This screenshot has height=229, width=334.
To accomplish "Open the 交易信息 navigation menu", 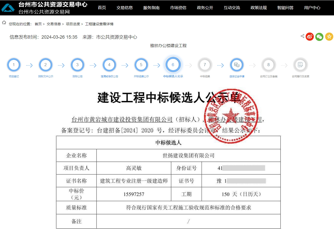I will [124, 8].
